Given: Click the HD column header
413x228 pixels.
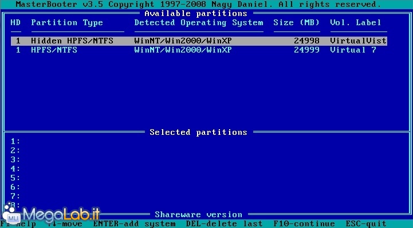Looking at the screenshot, I should [x=15, y=23].
